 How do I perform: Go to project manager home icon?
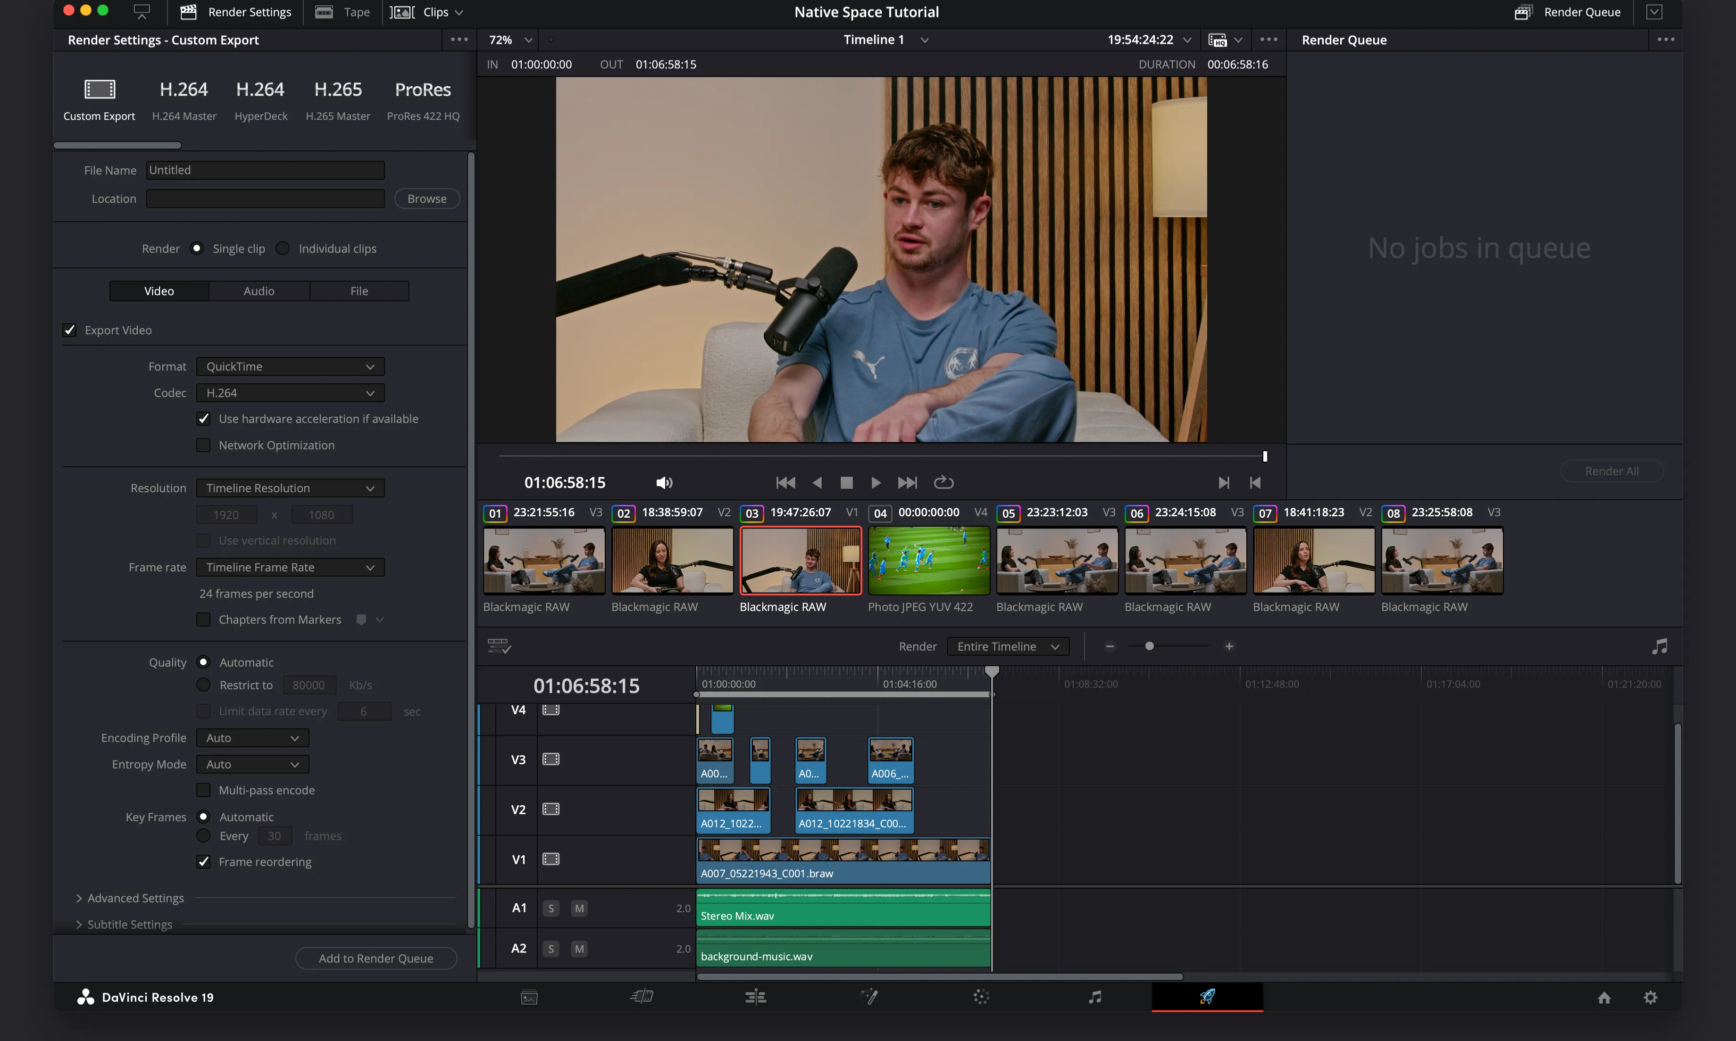[1604, 998]
